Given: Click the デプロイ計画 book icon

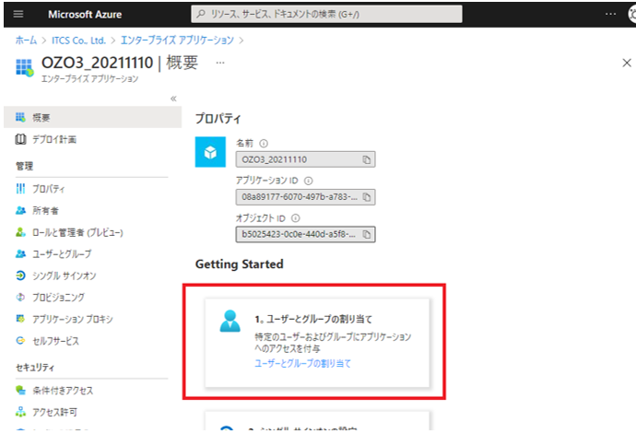Looking at the screenshot, I should pos(20,139).
